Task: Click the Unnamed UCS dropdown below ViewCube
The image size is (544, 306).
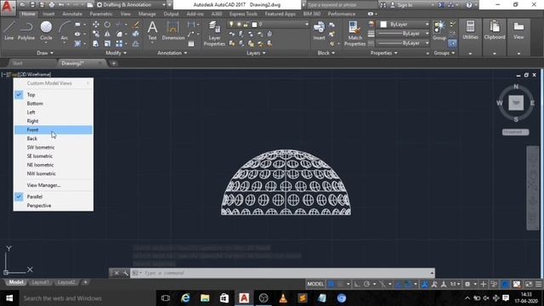Action: pyautogui.click(x=516, y=133)
